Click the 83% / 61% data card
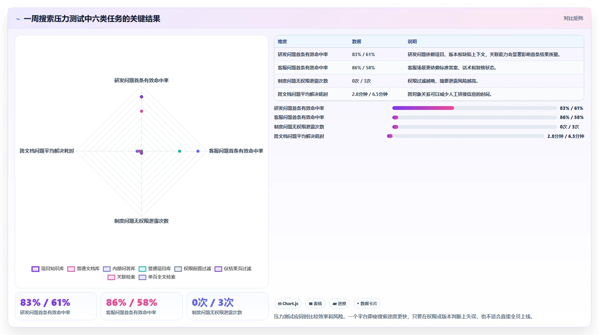The width and height of the screenshot is (599, 335). (x=56, y=306)
